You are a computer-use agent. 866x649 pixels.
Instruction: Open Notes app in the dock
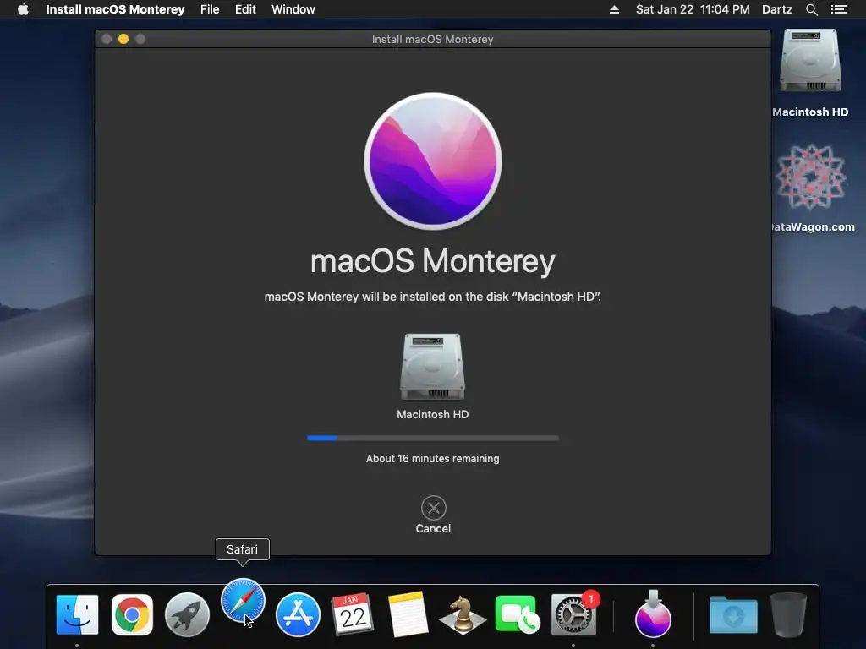[x=408, y=614]
